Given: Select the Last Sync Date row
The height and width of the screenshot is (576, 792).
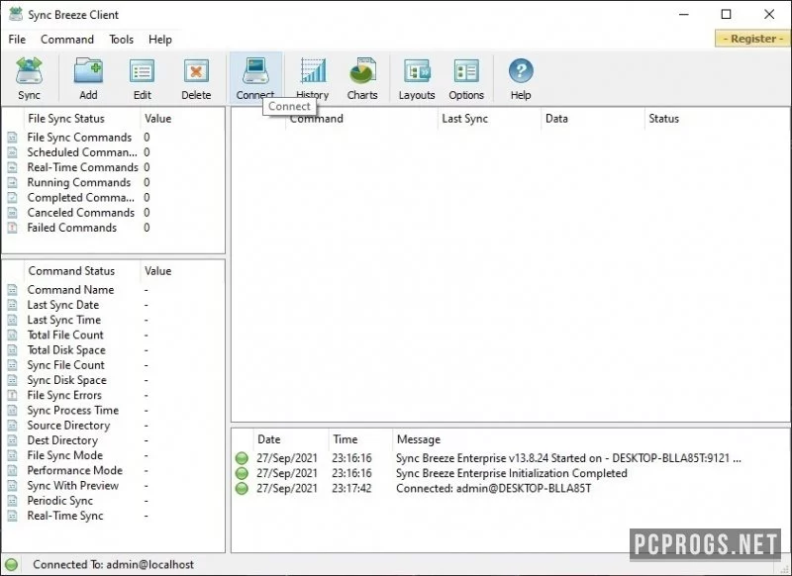Looking at the screenshot, I should coord(114,305).
